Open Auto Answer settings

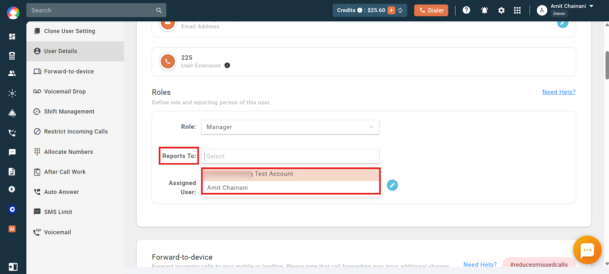point(75,192)
